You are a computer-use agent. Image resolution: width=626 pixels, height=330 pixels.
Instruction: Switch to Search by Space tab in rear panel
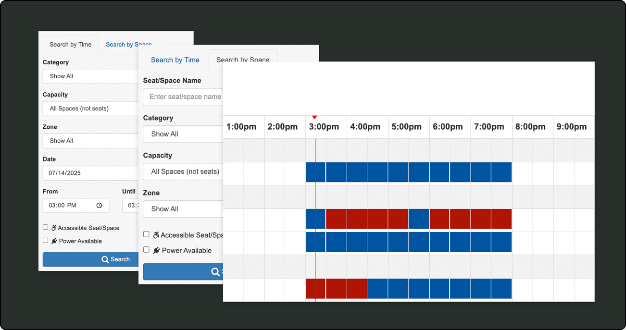point(128,44)
